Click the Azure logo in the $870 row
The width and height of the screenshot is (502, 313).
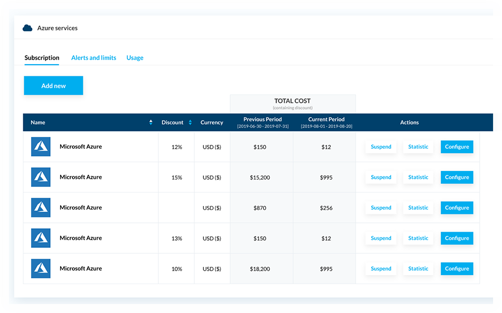tap(41, 207)
